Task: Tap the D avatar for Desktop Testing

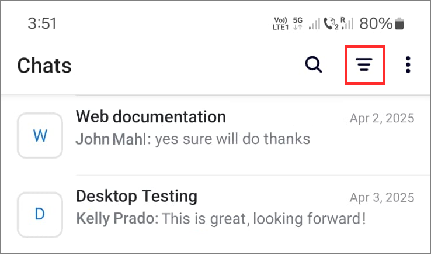Action: pyautogui.click(x=40, y=215)
